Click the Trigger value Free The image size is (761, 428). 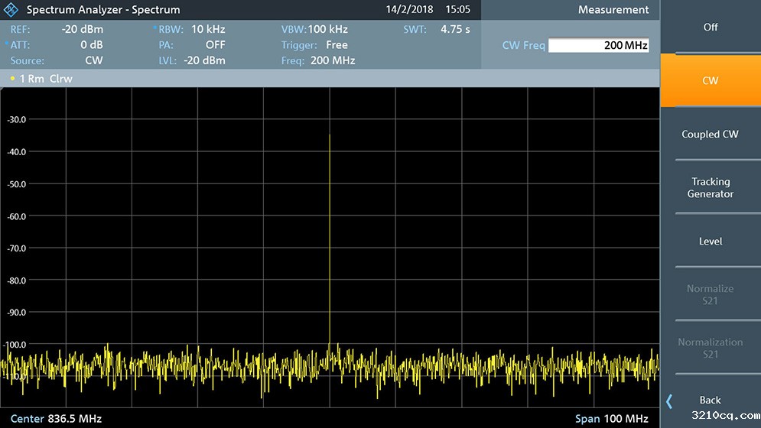[x=337, y=44]
